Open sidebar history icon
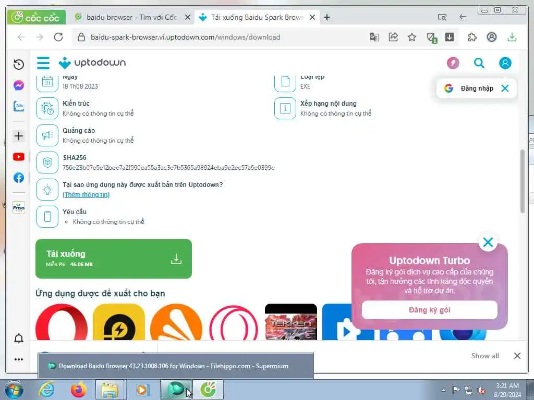Image resolution: width=534 pixels, height=400 pixels. click(x=19, y=64)
